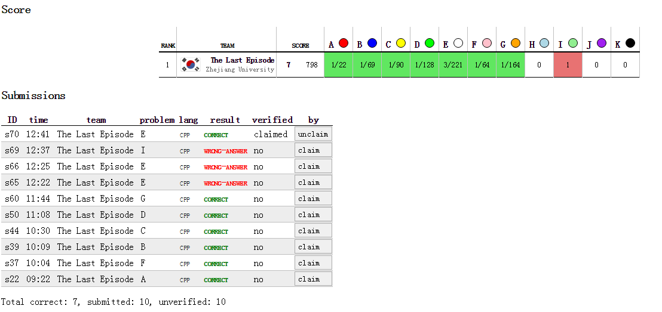The image size is (662, 312).
Task: Claim submission s69 for problem I
Action: coord(313,150)
